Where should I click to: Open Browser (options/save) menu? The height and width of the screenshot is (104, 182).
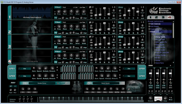tap(156, 21)
